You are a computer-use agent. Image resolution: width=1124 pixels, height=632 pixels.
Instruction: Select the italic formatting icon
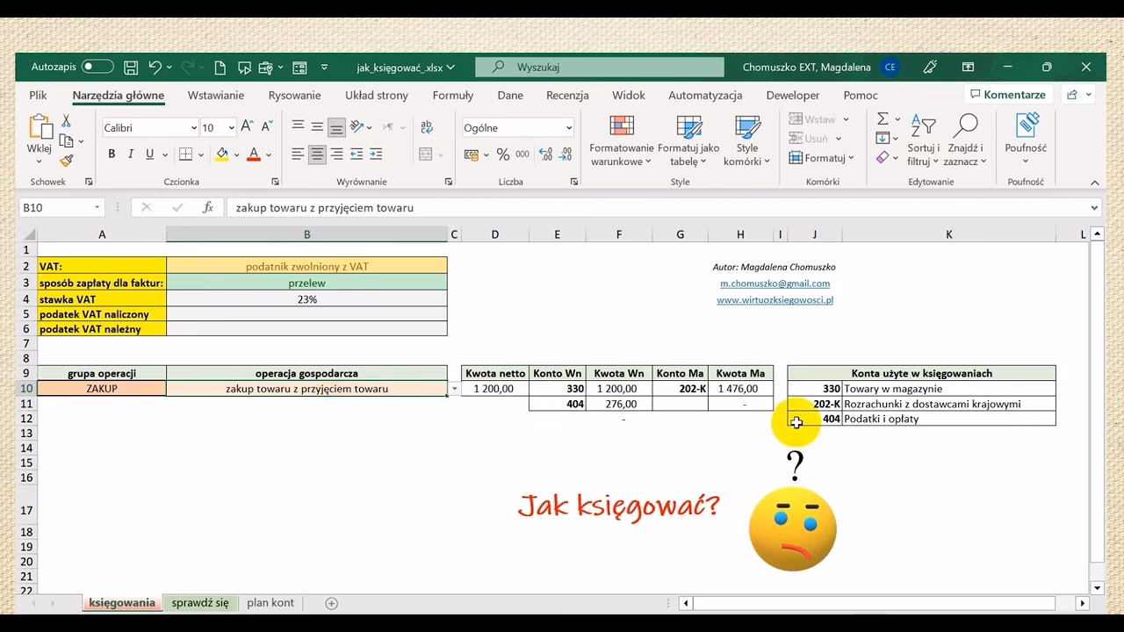coord(131,154)
